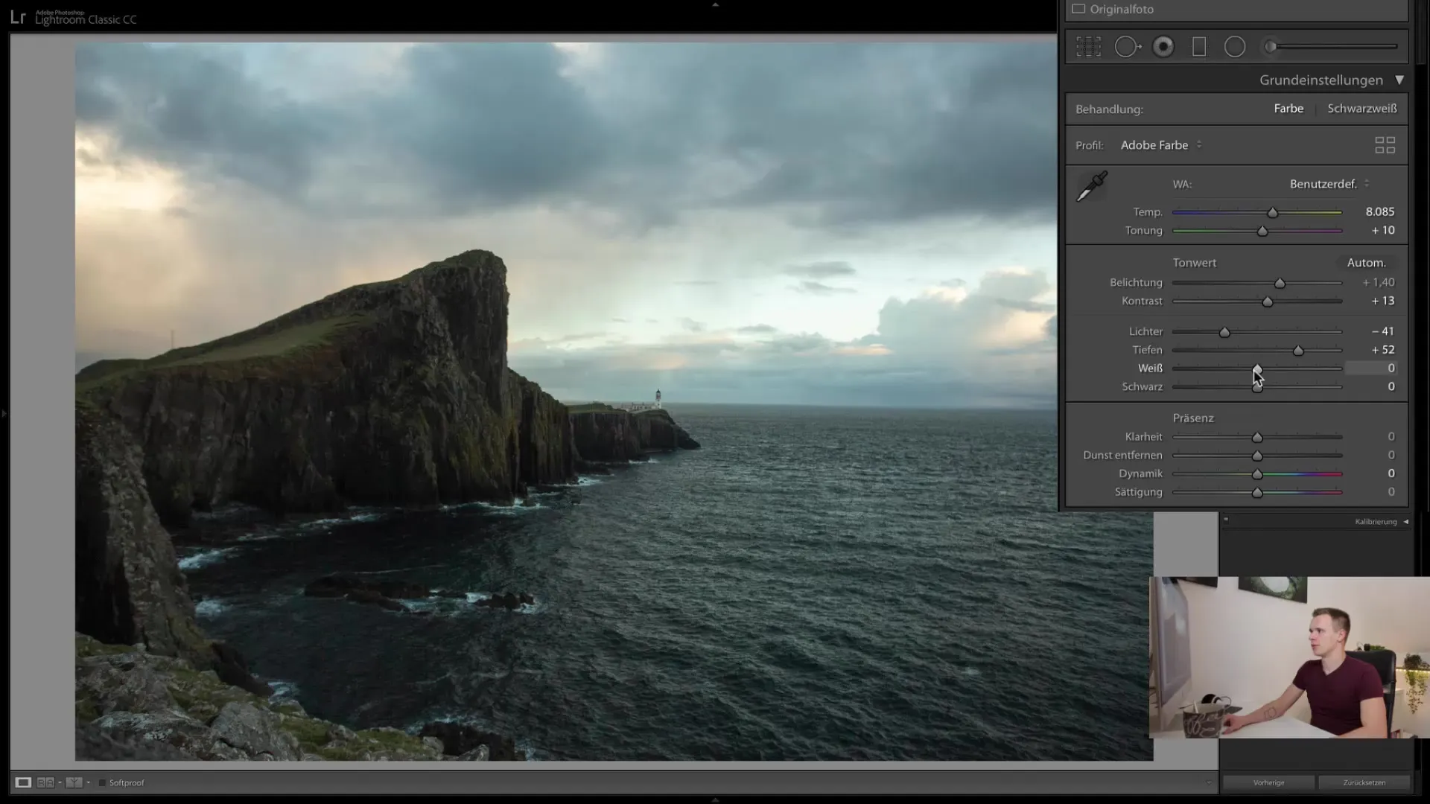Image resolution: width=1430 pixels, height=804 pixels.
Task: Show the top module panel
Action: 715,4
